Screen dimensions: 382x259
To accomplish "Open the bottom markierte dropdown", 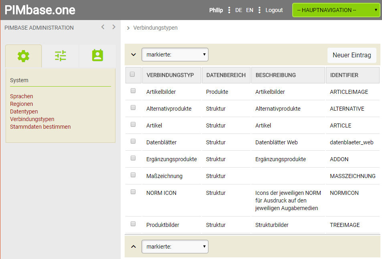I will pyautogui.click(x=175, y=247).
